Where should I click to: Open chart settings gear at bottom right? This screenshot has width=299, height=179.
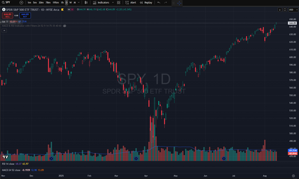coord(293,176)
